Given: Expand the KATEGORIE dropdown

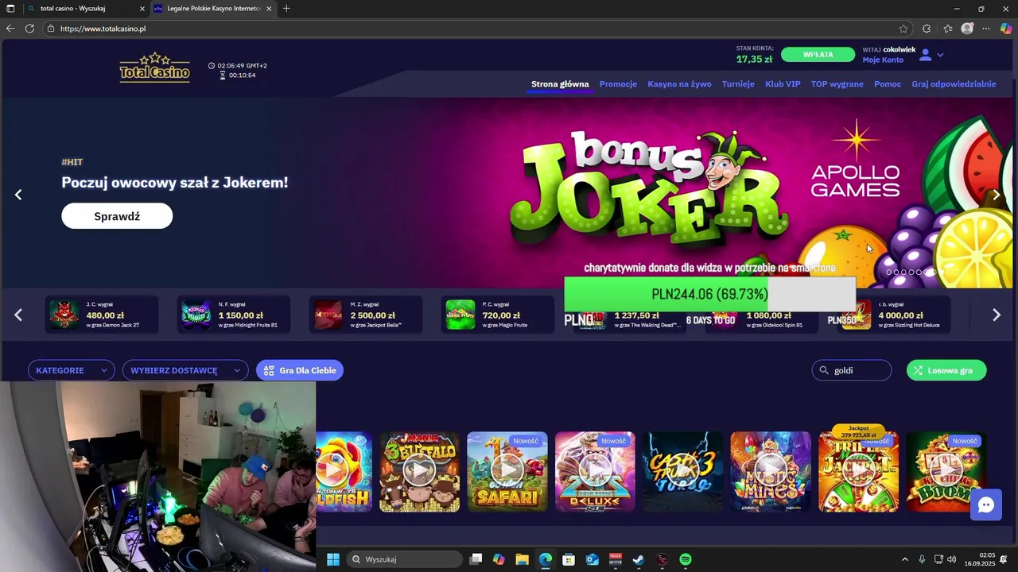Looking at the screenshot, I should click(x=72, y=370).
